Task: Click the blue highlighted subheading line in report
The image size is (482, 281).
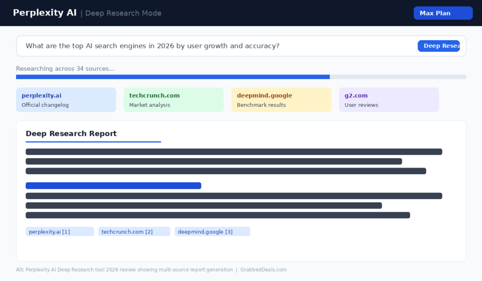Action: pos(113,186)
